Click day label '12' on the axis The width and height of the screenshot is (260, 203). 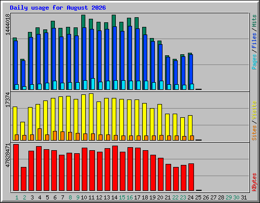click(x=99, y=197)
